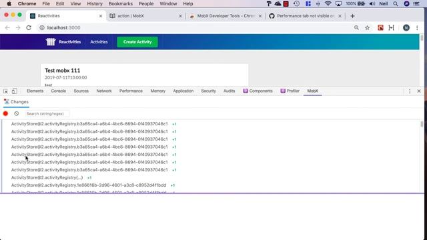This screenshot has height=240, width=427.
Task: Open the Audits DevTools tab
Action: click(x=229, y=91)
